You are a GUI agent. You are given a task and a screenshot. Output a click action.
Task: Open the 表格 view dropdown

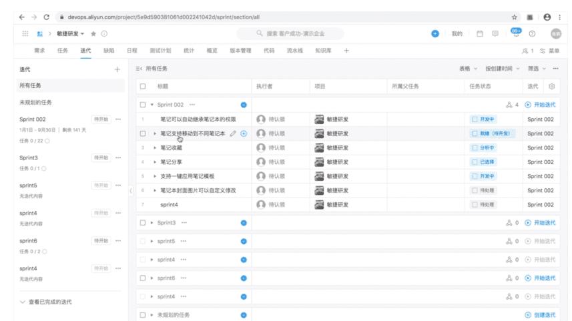pos(468,69)
